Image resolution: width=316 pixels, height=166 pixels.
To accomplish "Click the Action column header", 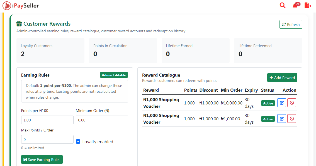I will [x=290, y=90].
